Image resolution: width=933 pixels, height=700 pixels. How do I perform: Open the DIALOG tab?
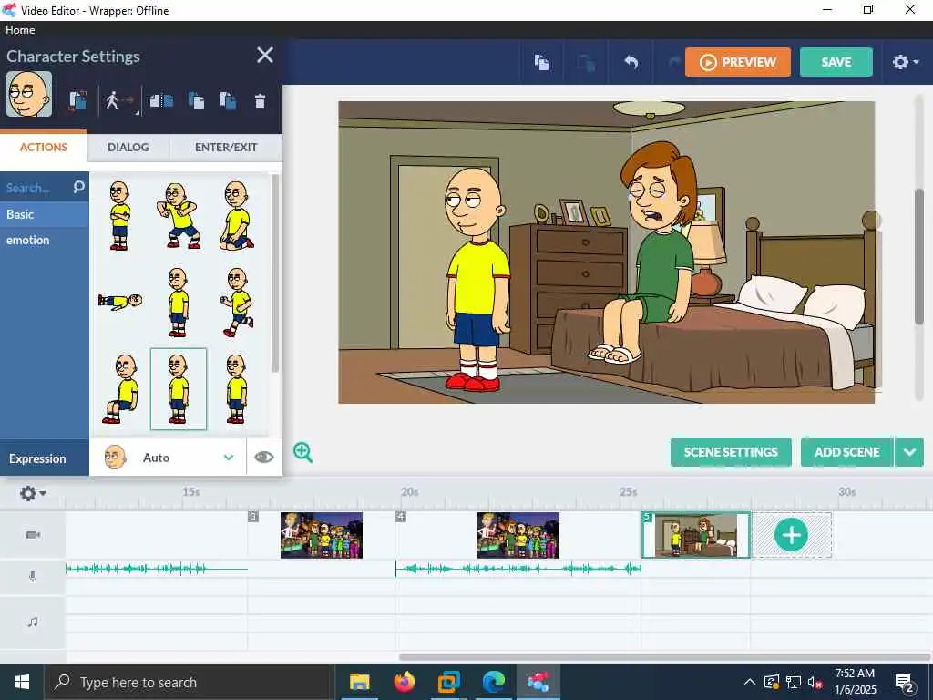pos(128,147)
